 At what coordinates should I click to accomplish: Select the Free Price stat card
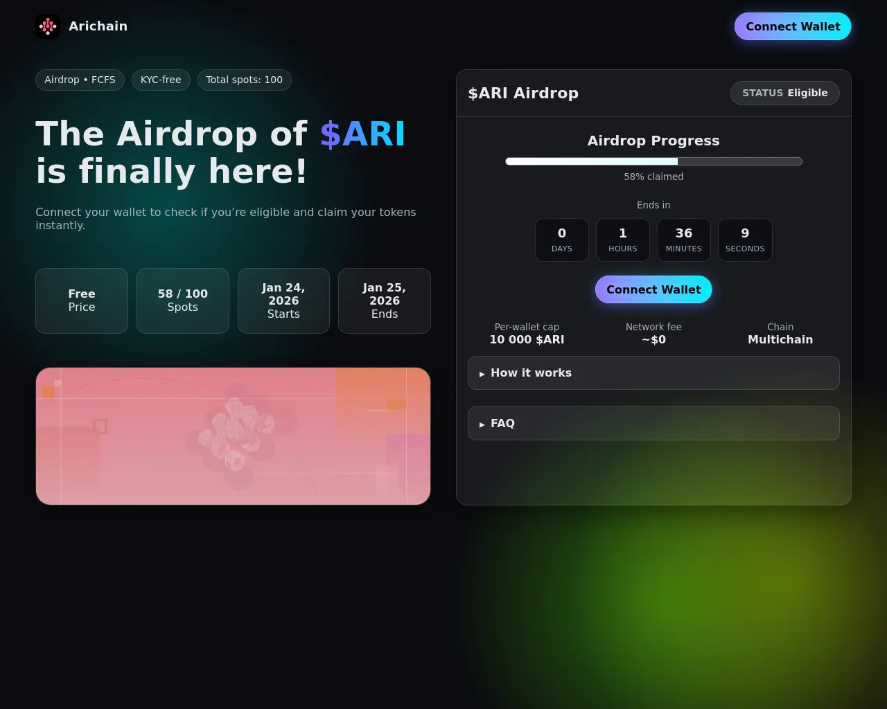(x=82, y=301)
